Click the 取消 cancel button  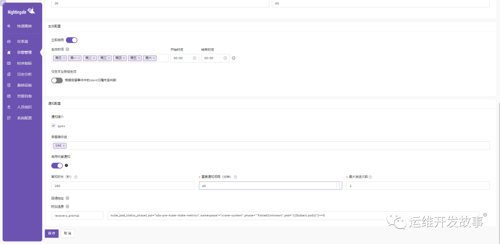[68, 233]
